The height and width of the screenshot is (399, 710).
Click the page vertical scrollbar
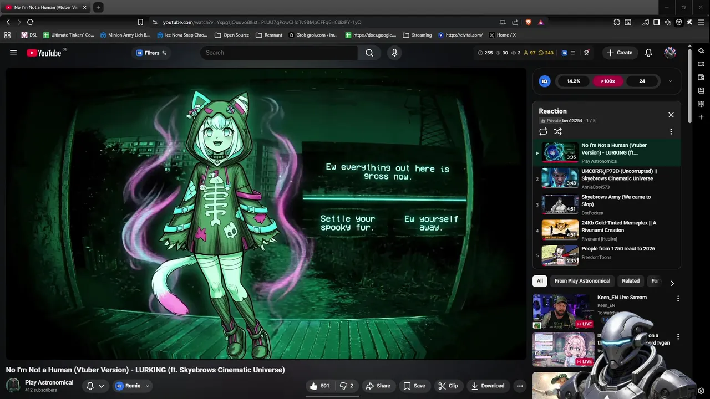689,86
